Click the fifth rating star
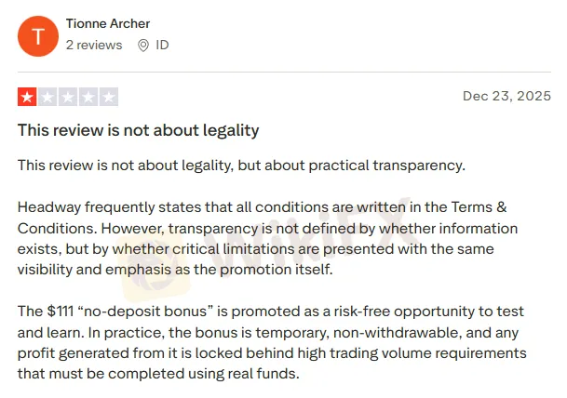567x398 pixels. coord(109,96)
